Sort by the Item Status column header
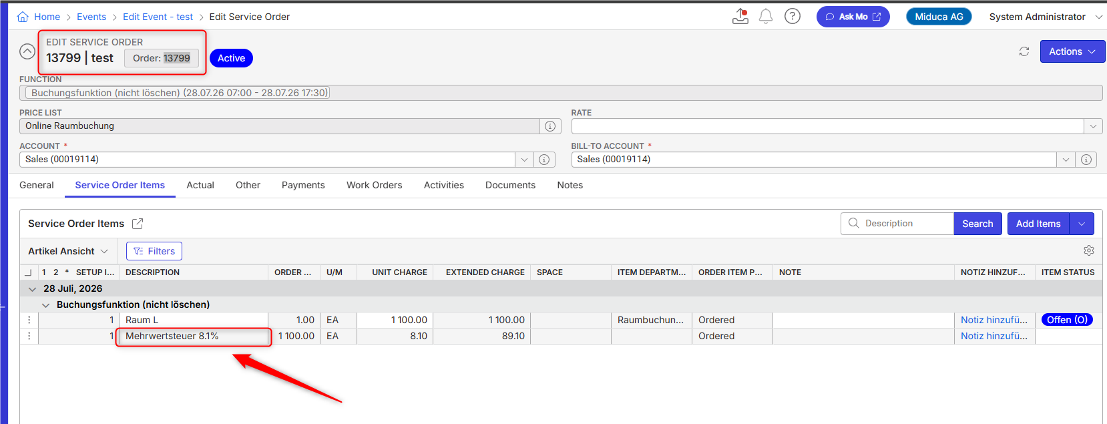Image resolution: width=1107 pixels, height=424 pixels. (x=1068, y=272)
